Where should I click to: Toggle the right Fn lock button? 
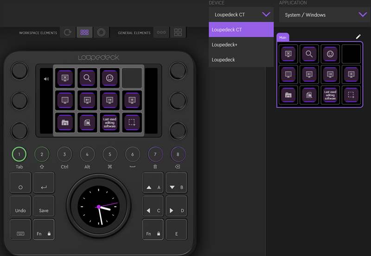coord(153,229)
